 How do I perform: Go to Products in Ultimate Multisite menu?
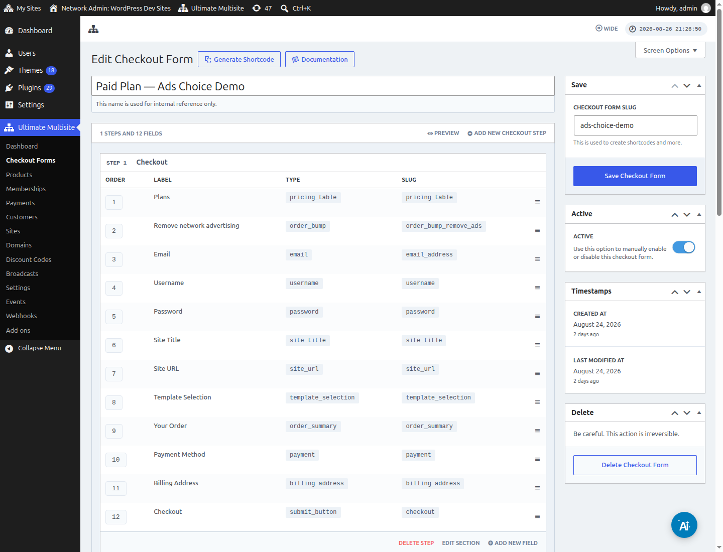(x=19, y=175)
